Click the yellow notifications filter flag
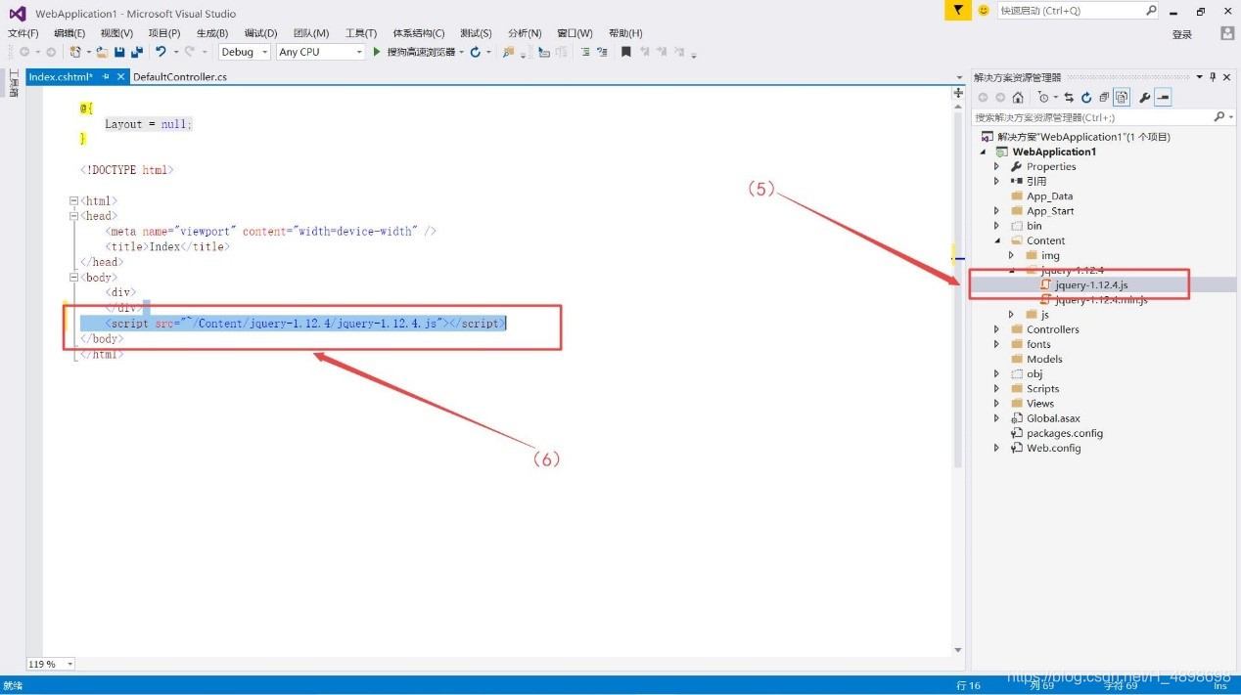This screenshot has height=695, width=1241. (x=958, y=10)
